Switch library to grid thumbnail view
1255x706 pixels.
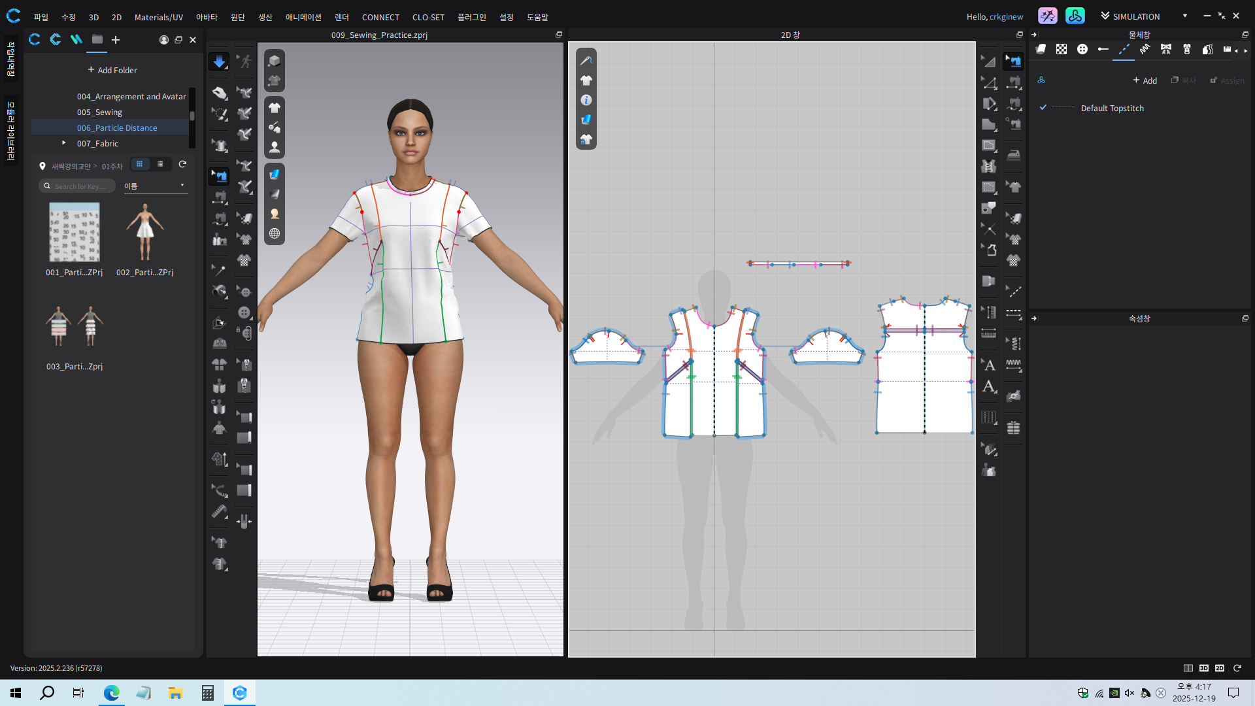pos(139,164)
